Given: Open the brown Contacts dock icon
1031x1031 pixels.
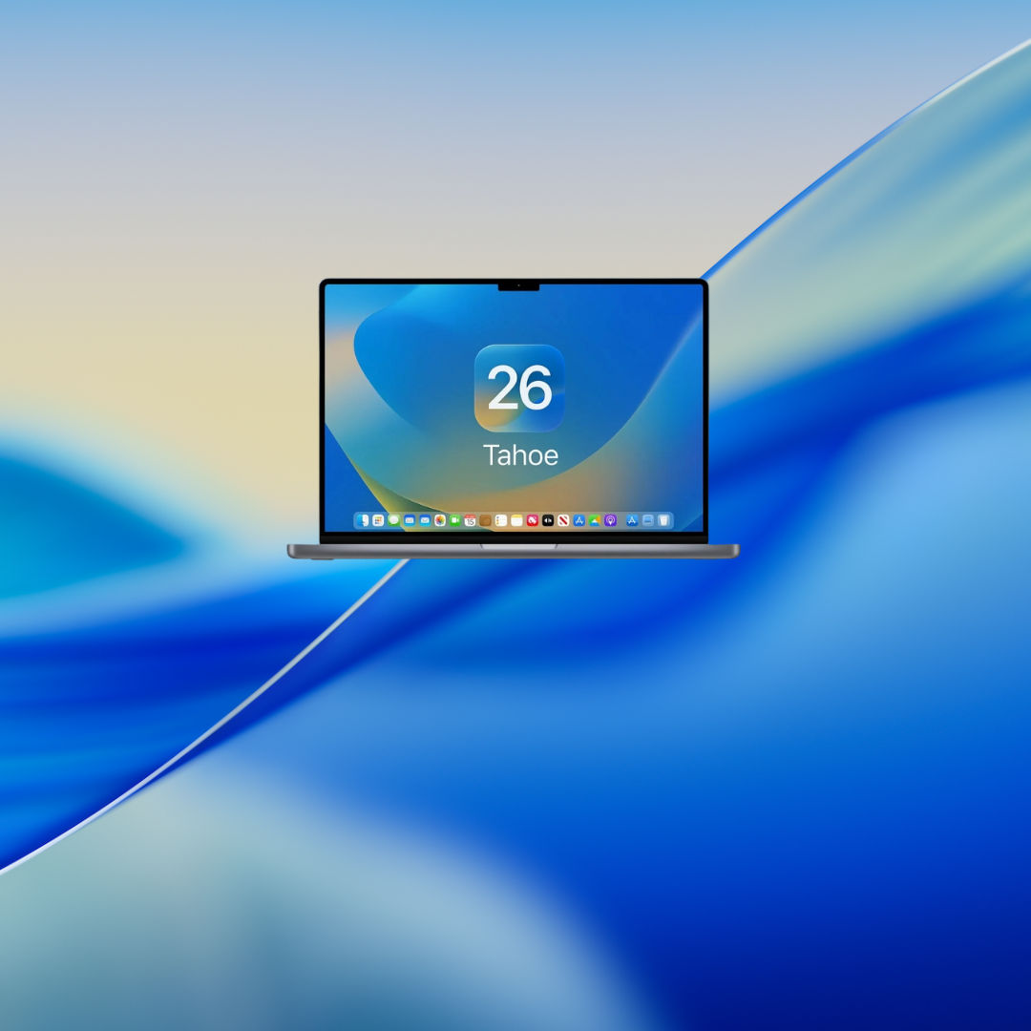Looking at the screenshot, I should coord(485,520).
